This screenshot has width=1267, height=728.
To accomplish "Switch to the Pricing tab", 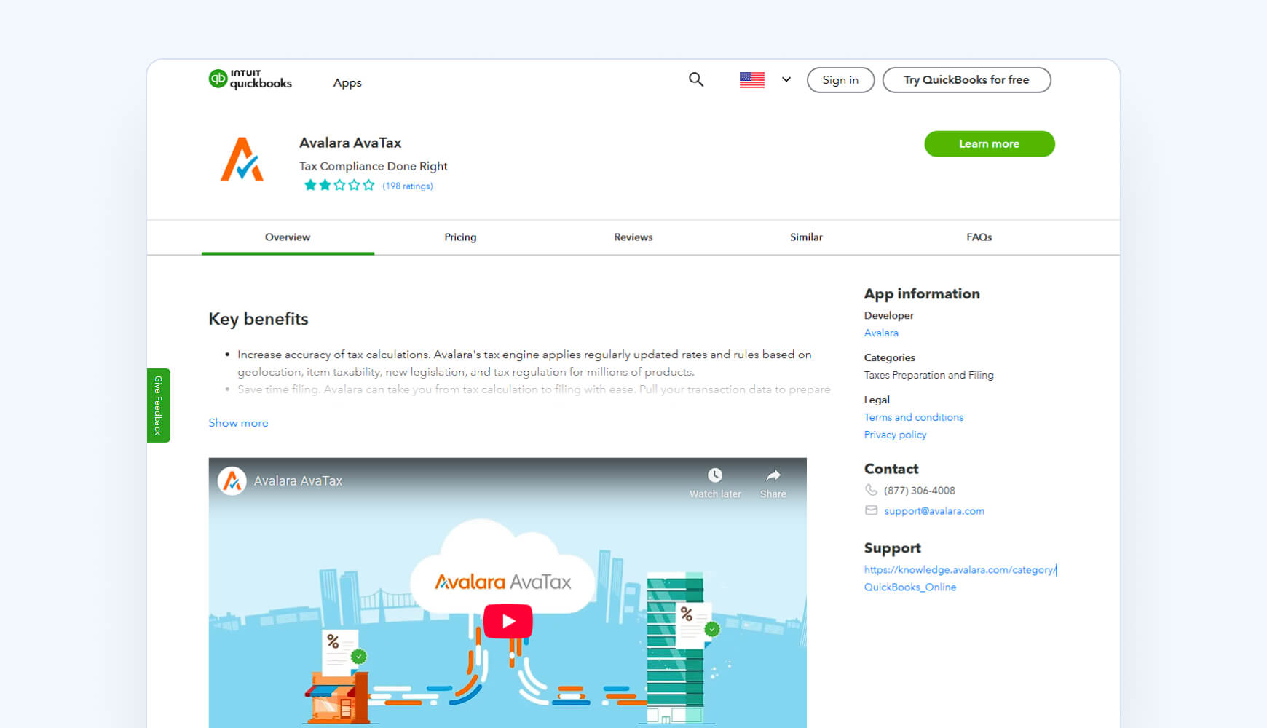I will (x=460, y=237).
